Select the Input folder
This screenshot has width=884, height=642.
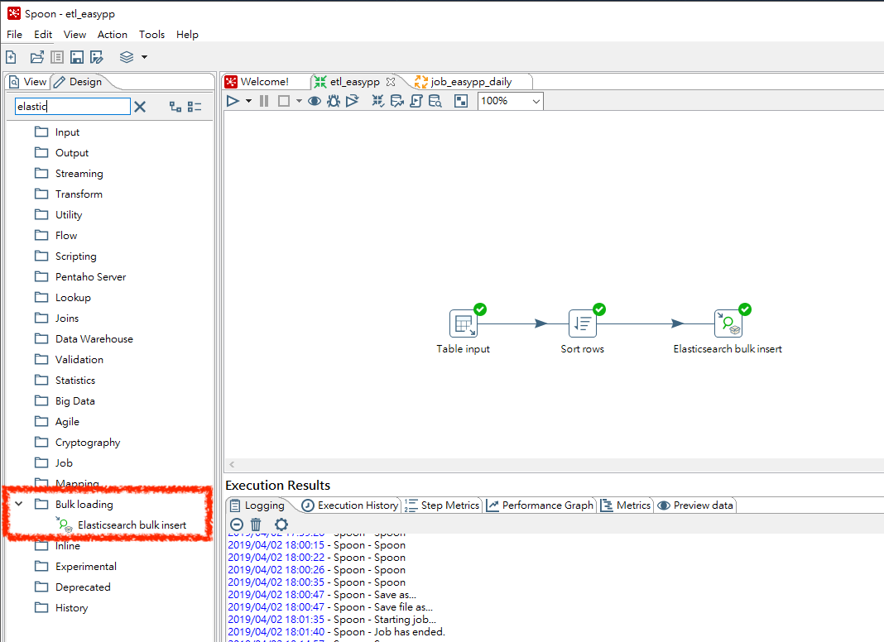(57, 132)
